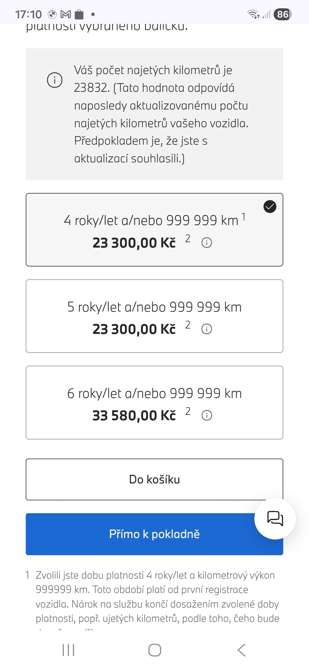Image resolution: width=309 pixels, height=669 pixels.
Task: Open the recent apps navigation icon
Action: (68, 650)
